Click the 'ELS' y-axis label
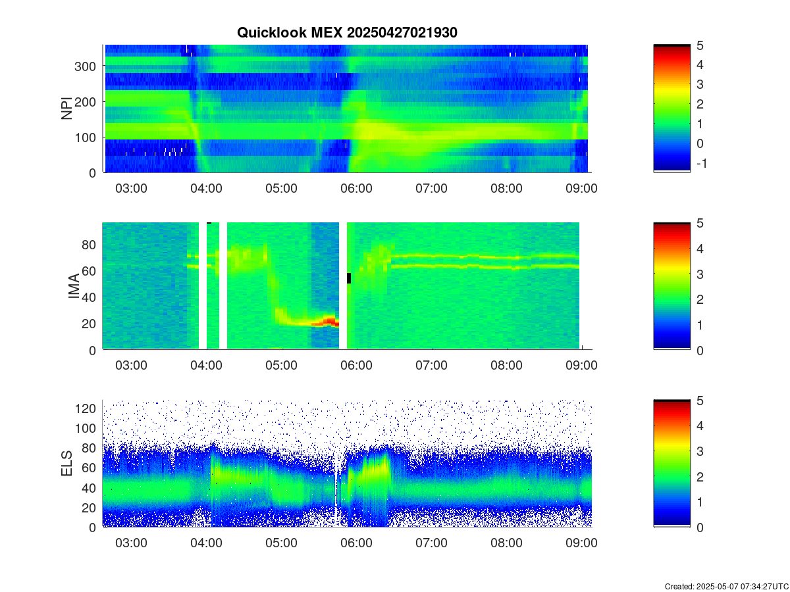The width and height of the screenshot is (790, 592). (x=66, y=464)
